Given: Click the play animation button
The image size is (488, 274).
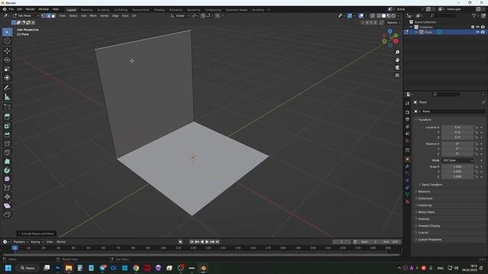Looking at the screenshot, I should click(x=207, y=242).
